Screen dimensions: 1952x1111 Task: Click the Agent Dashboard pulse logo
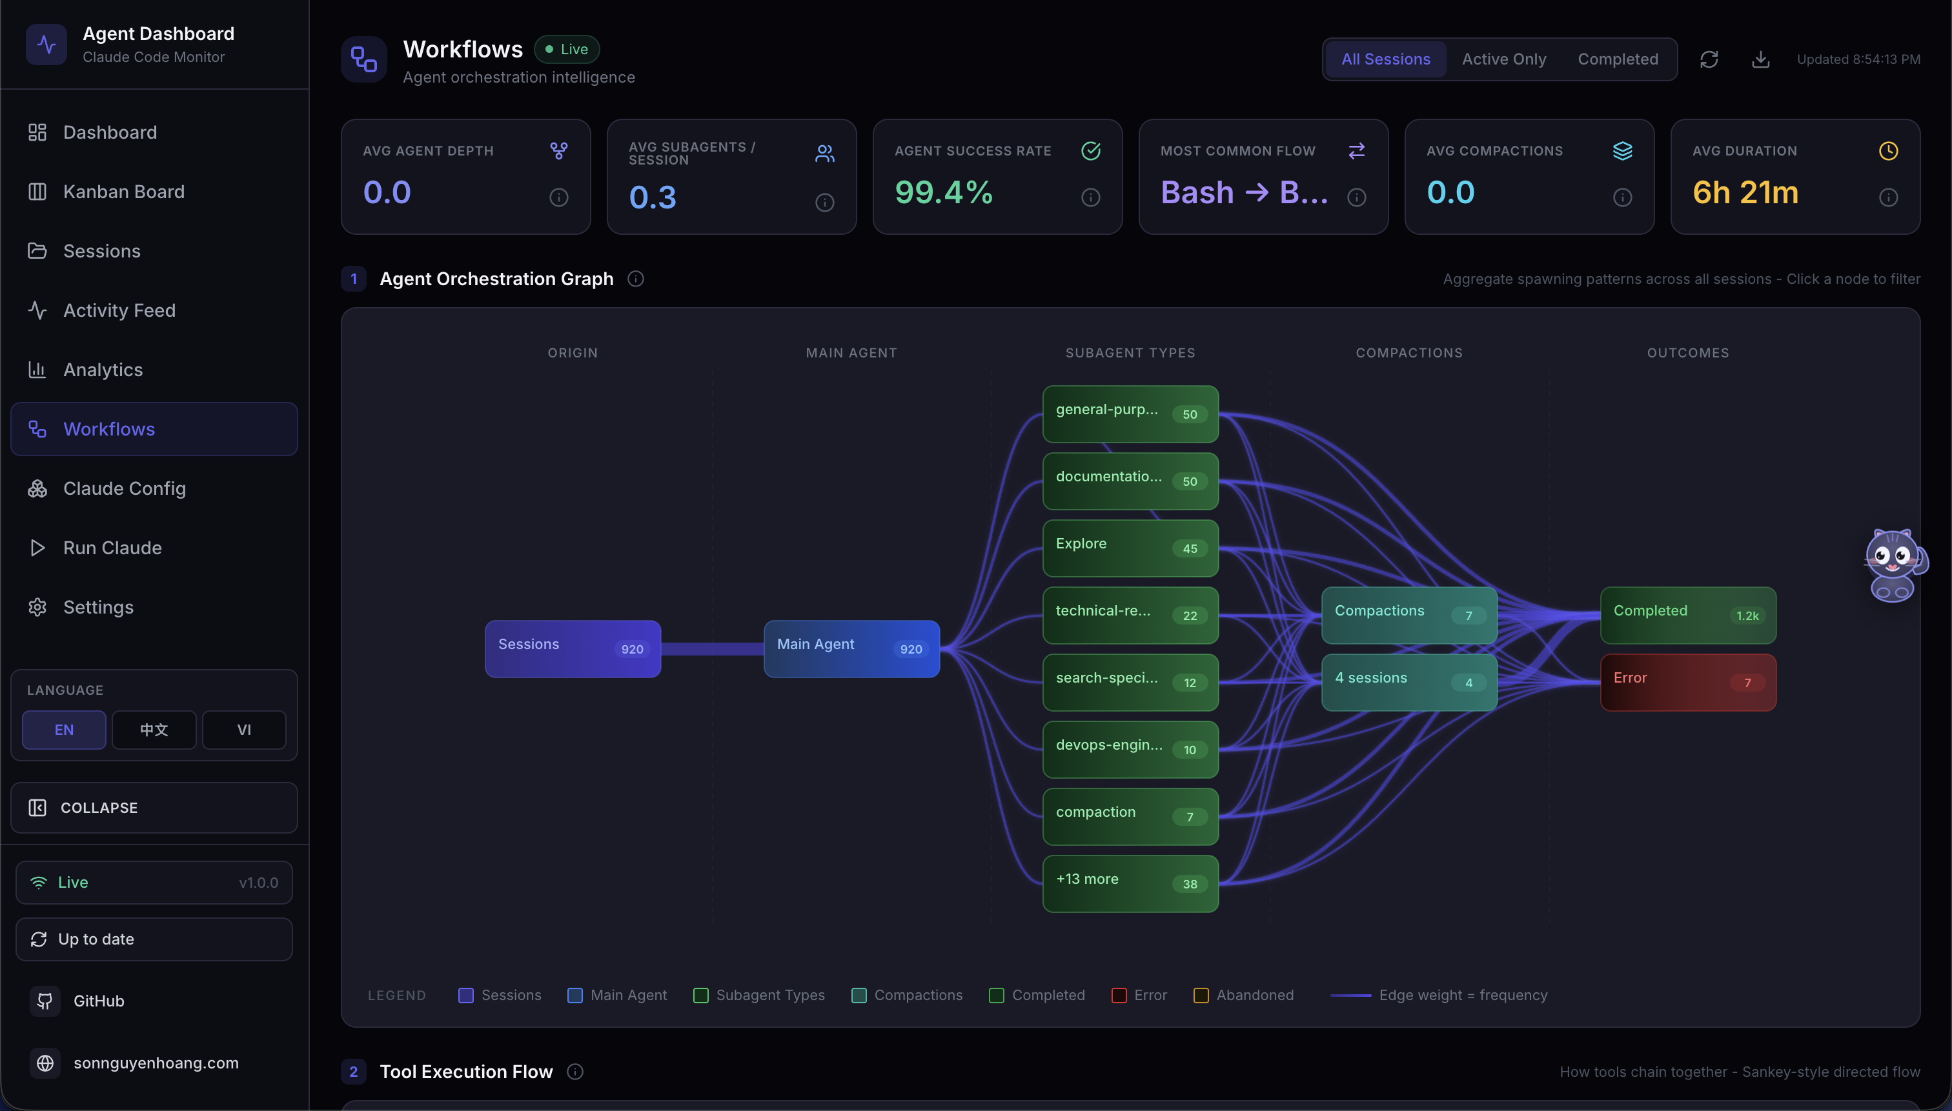click(46, 45)
